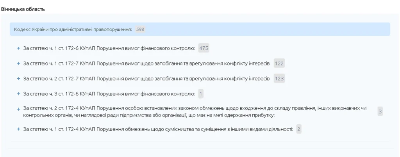The image size is (400, 157).
Task: Click the 598 total count badge
Action: click(x=140, y=30)
